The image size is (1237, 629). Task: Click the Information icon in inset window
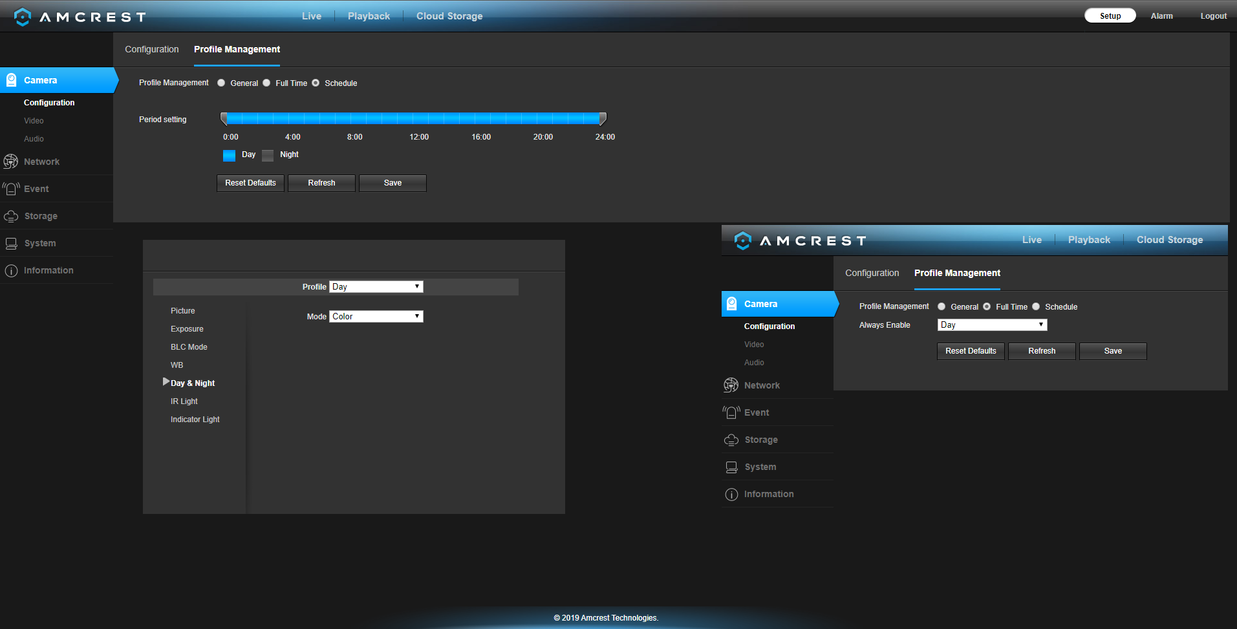pos(731,495)
